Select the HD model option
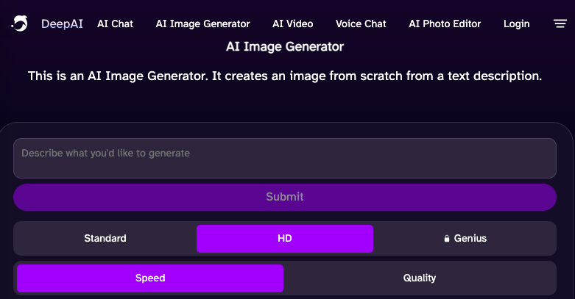 pyautogui.click(x=285, y=238)
